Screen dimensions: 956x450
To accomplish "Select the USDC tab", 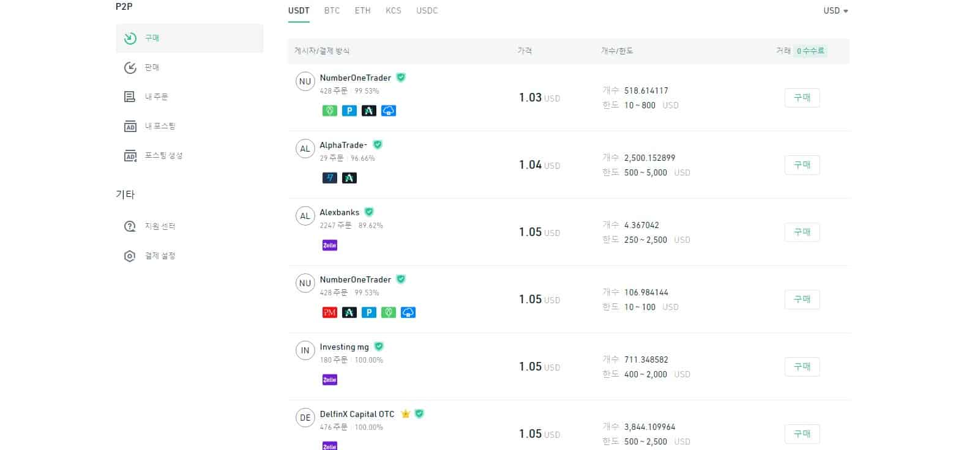I will 427,10.
